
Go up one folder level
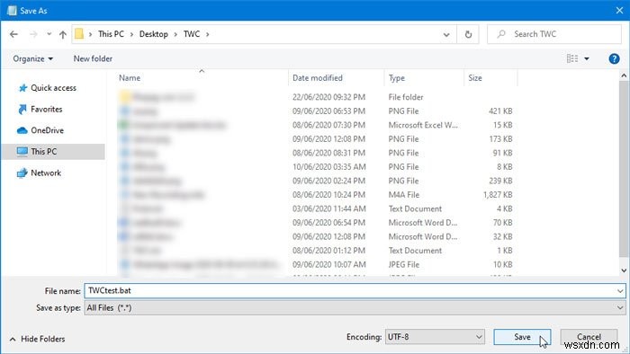pos(63,34)
